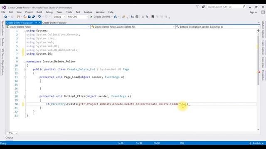Collapse the using directives outlining on line 1
Viewport: 266px width, 149px height.
[25, 31]
